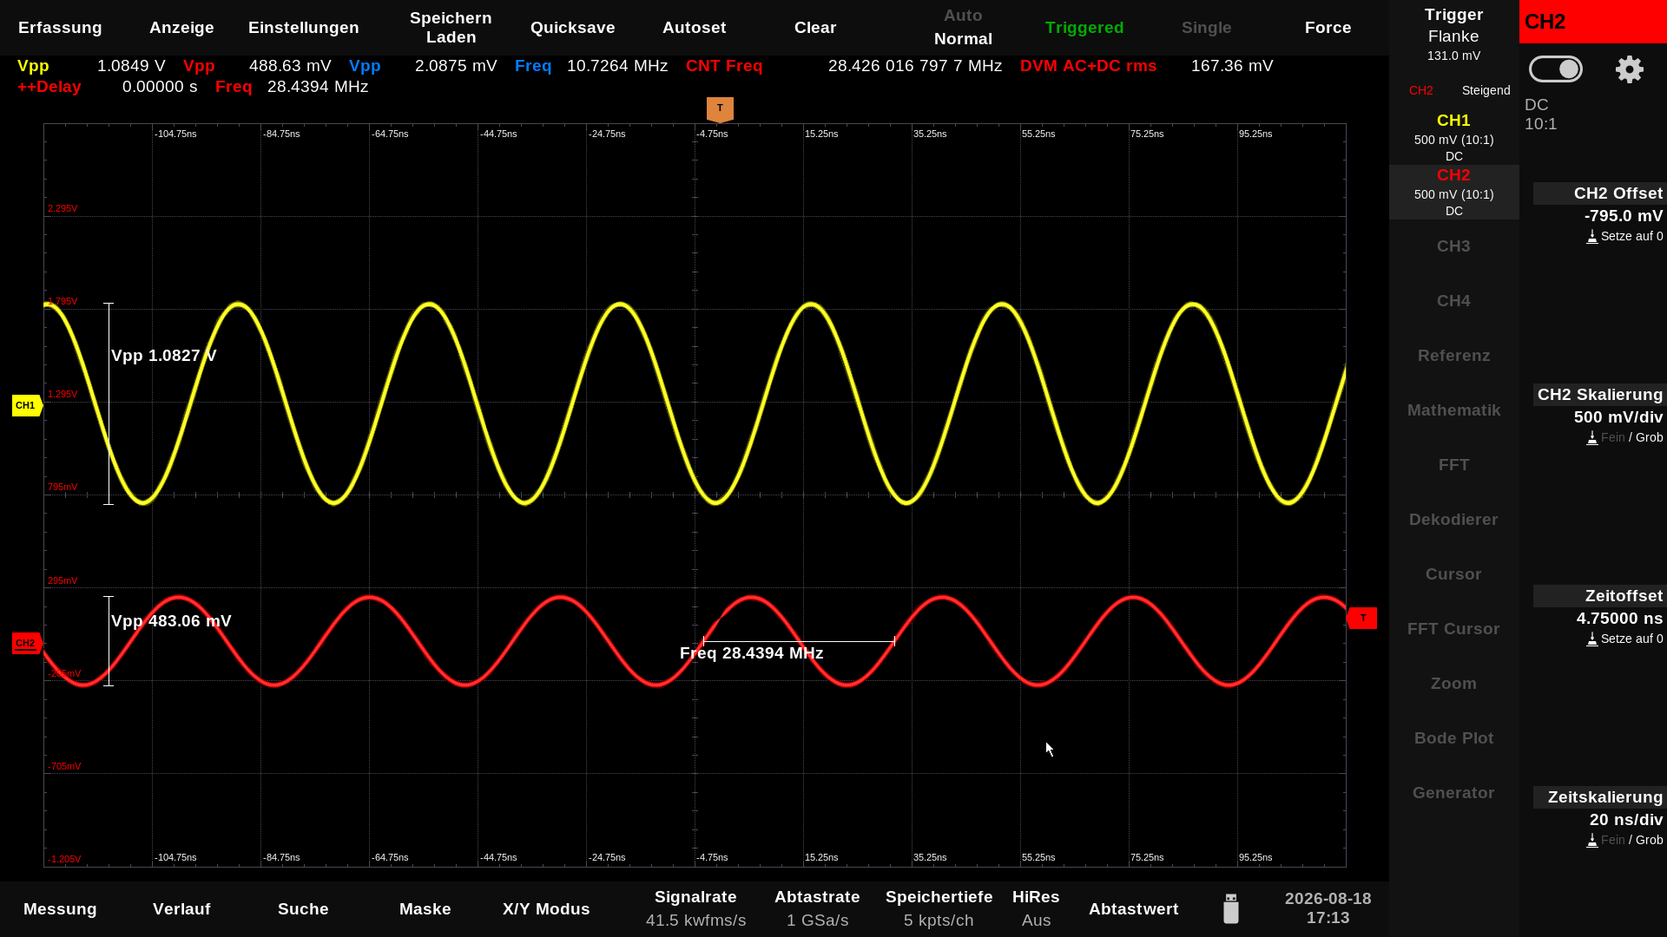The width and height of the screenshot is (1667, 937).
Task: Toggle HiRes Aus setting
Action: (x=1036, y=908)
